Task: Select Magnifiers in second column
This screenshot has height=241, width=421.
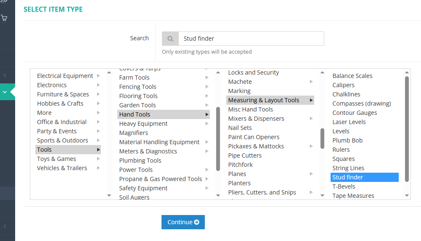Action: pyautogui.click(x=133, y=133)
